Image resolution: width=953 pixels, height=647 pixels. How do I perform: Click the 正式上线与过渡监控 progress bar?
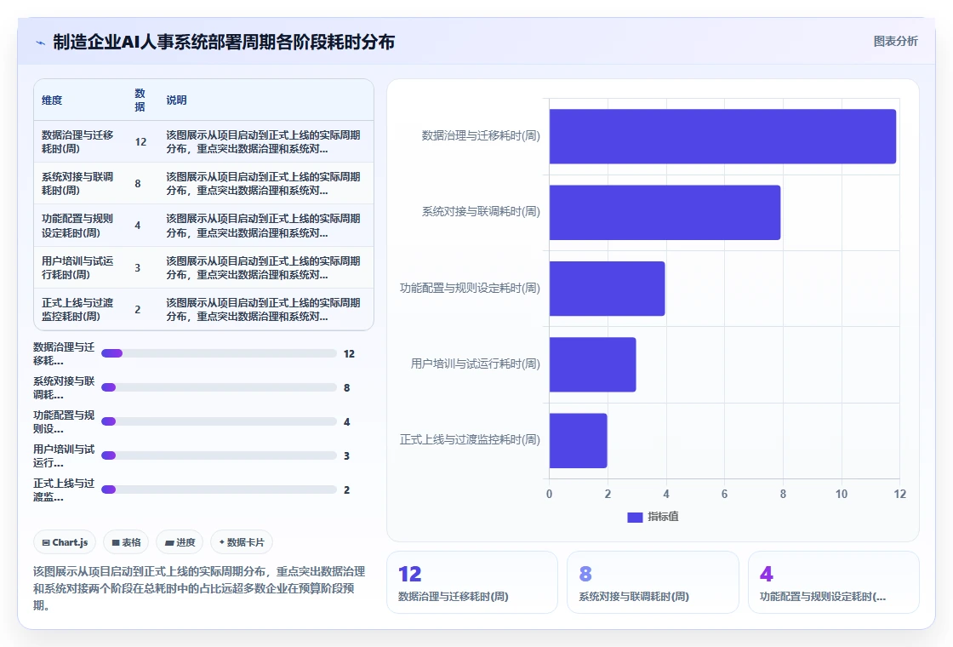[219, 490]
